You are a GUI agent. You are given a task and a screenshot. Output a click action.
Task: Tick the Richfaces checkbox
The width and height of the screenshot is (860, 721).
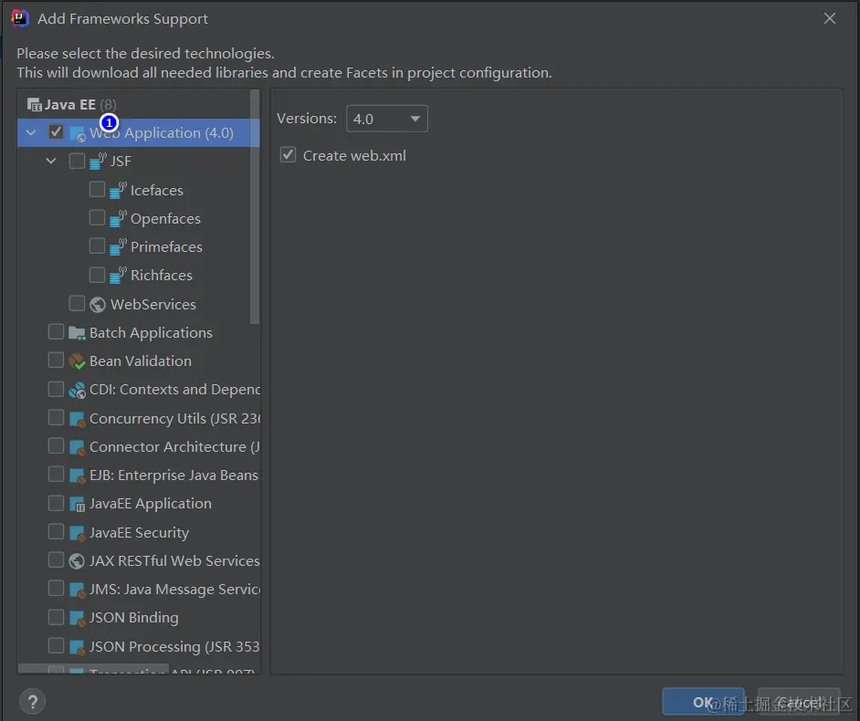pyautogui.click(x=97, y=274)
